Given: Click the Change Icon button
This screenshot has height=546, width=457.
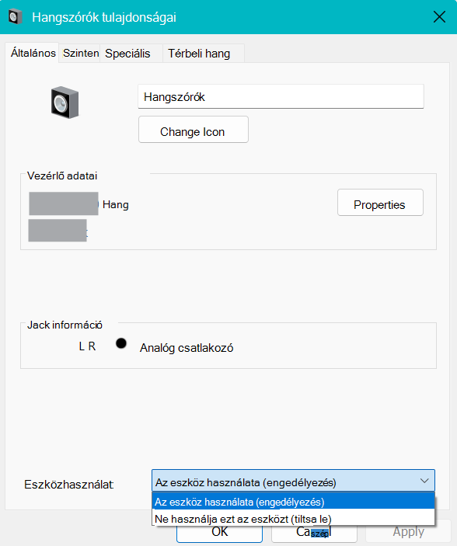Looking at the screenshot, I should point(193,130).
